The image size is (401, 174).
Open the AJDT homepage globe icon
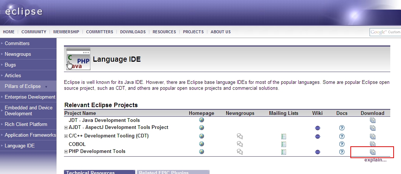click(x=201, y=127)
